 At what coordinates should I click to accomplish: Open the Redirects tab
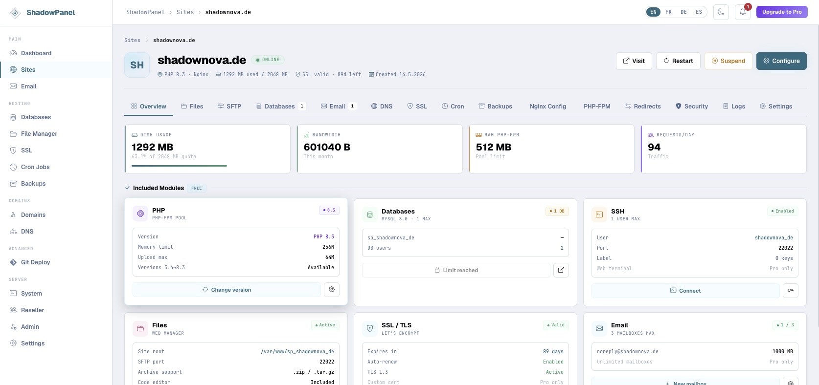(643, 107)
